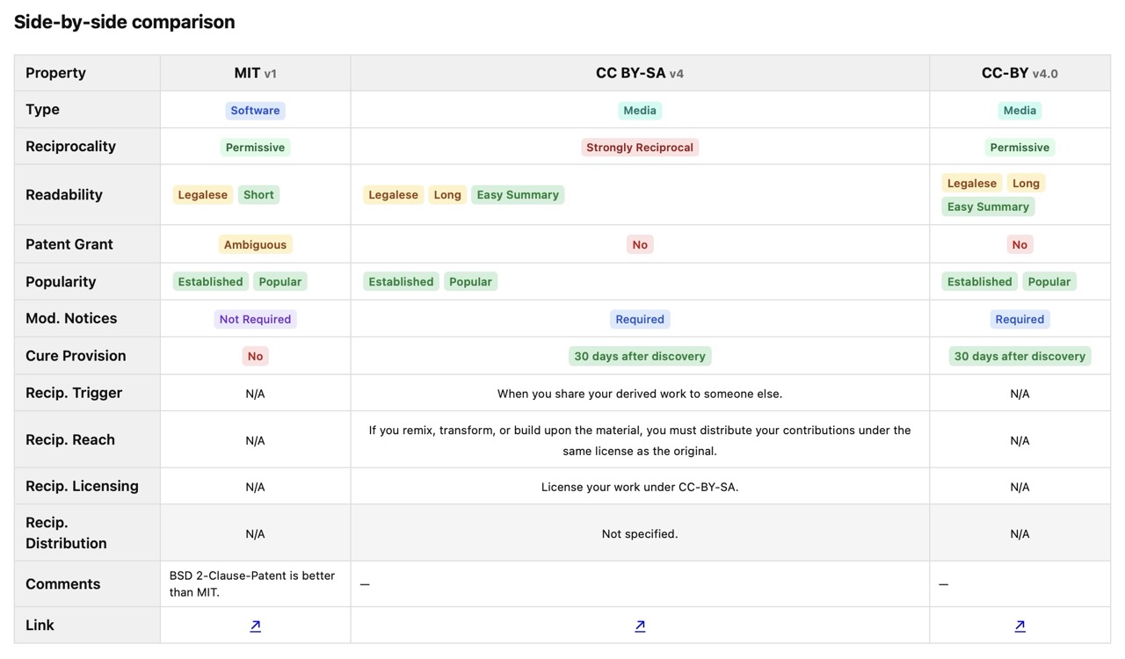This screenshot has width=1125, height=659.
Task: Click the Not Required badge for MIT
Action: click(255, 319)
